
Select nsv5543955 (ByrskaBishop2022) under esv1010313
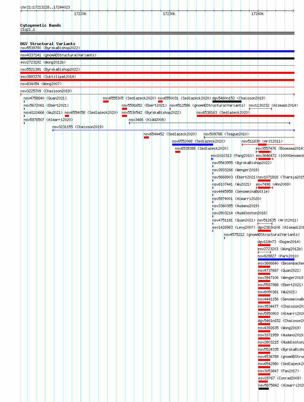[x=242, y=163]
